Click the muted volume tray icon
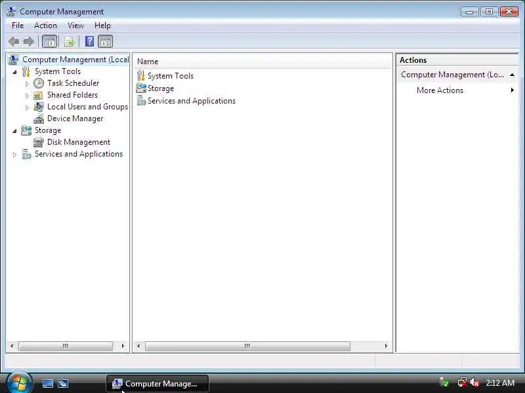Image resolution: width=525 pixels, height=393 pixels. point(474,383)
